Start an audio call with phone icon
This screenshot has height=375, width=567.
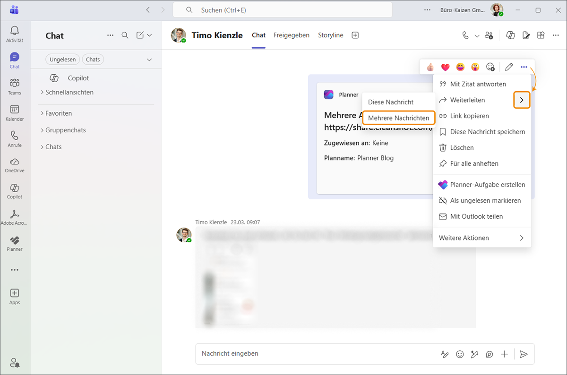(465, 35)
